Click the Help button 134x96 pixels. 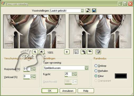pyautogui.click(x=86, y=91)
